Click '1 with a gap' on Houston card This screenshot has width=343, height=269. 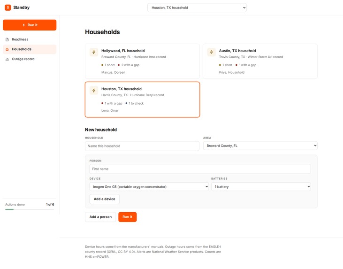(x=112, y=103)
